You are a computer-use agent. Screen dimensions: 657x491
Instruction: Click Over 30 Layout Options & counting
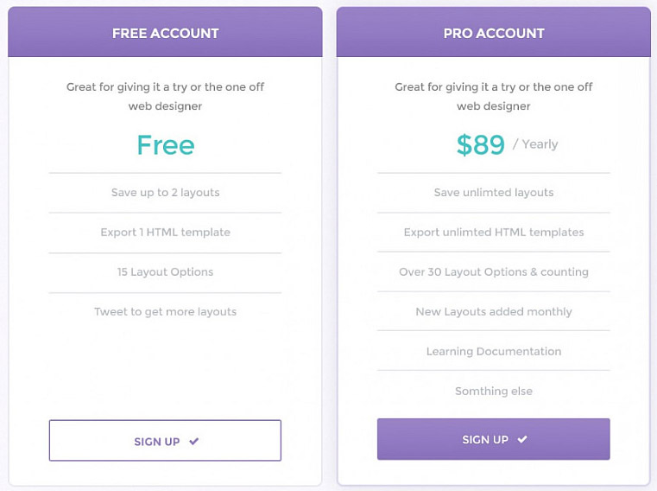tap(493, 272)
